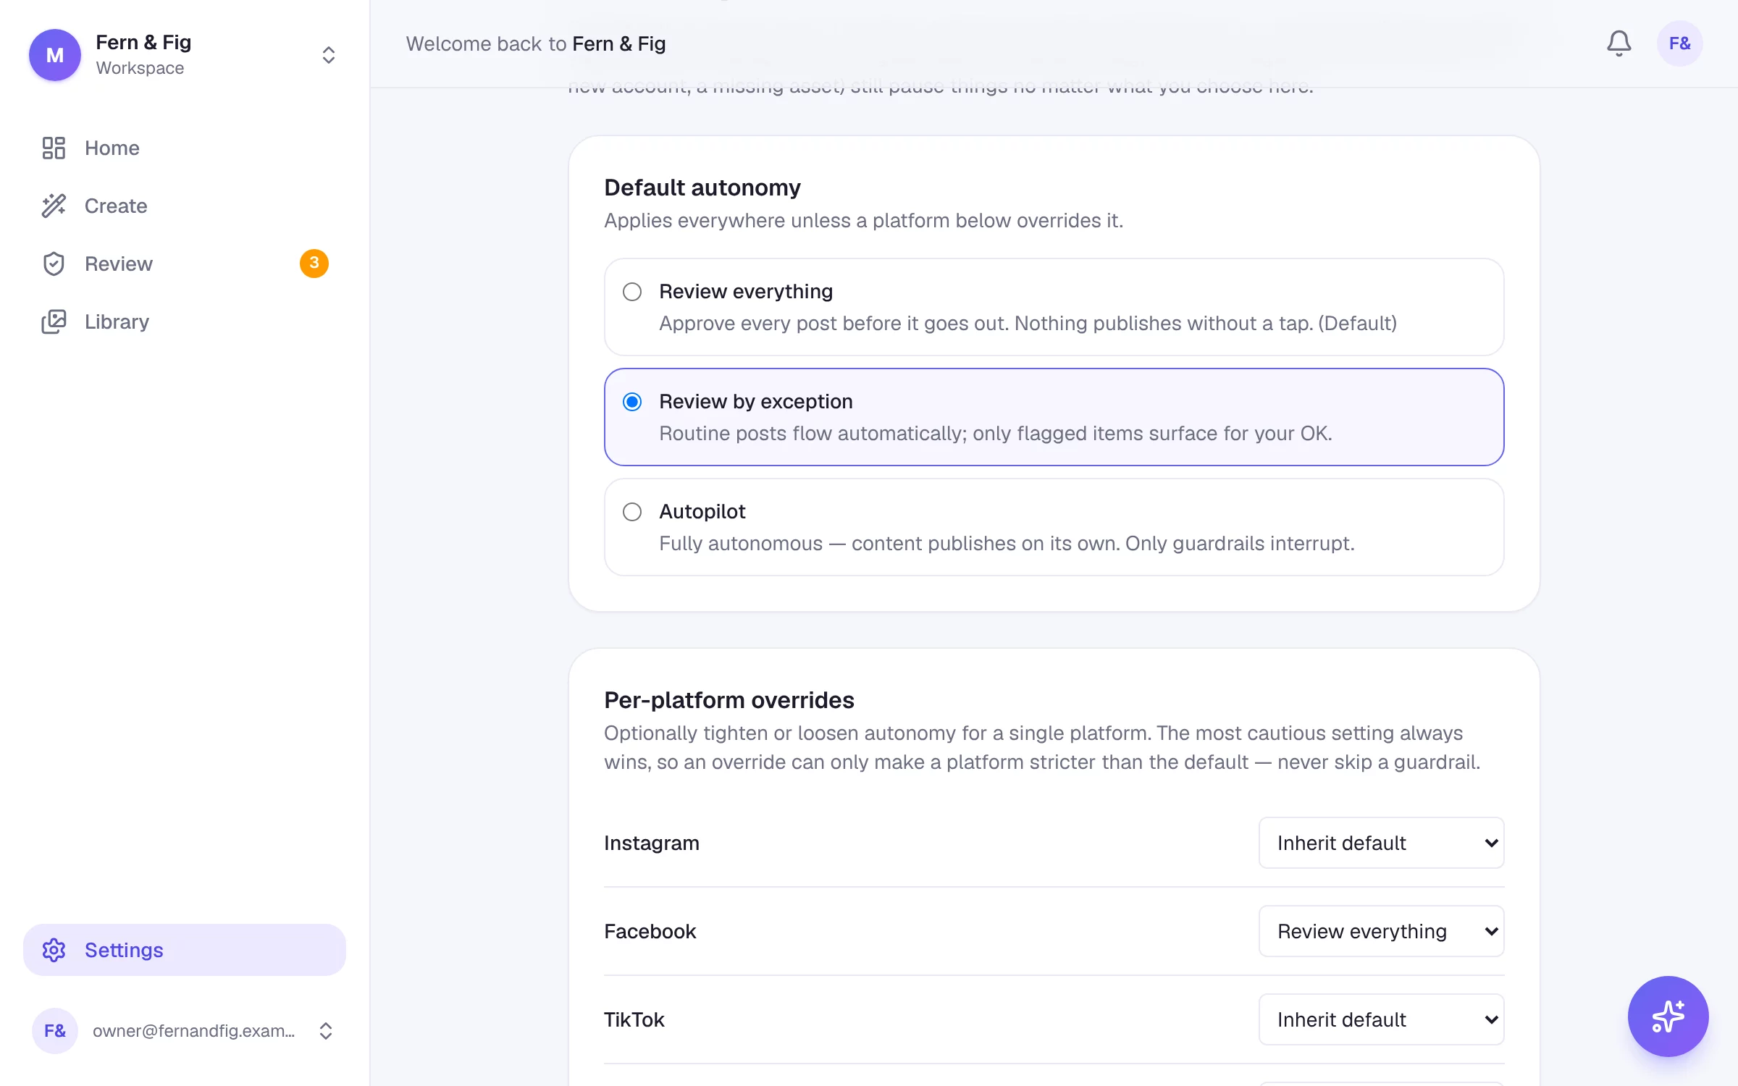
Task: Click 'Routine posts flow automatically' description
Action: [996, 433]
